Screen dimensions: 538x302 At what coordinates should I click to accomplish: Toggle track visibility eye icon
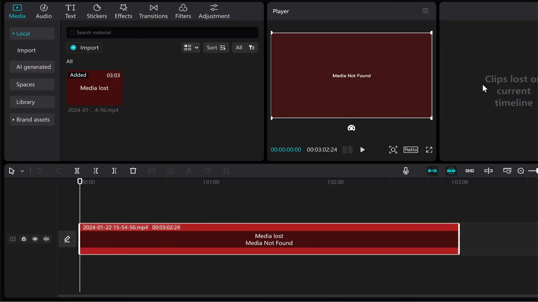[x=35, y=239]
